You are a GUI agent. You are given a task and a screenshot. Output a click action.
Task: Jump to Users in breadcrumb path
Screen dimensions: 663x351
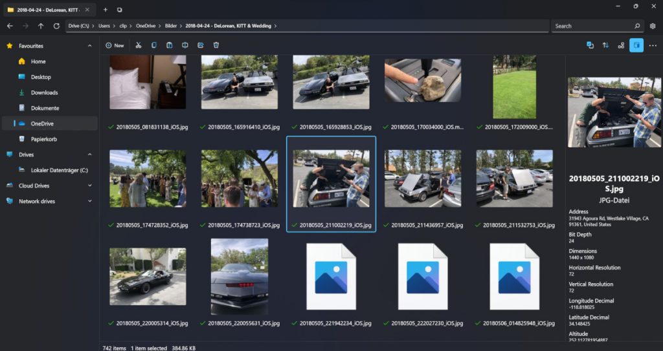pyautogui.click(x=104, y=26)
